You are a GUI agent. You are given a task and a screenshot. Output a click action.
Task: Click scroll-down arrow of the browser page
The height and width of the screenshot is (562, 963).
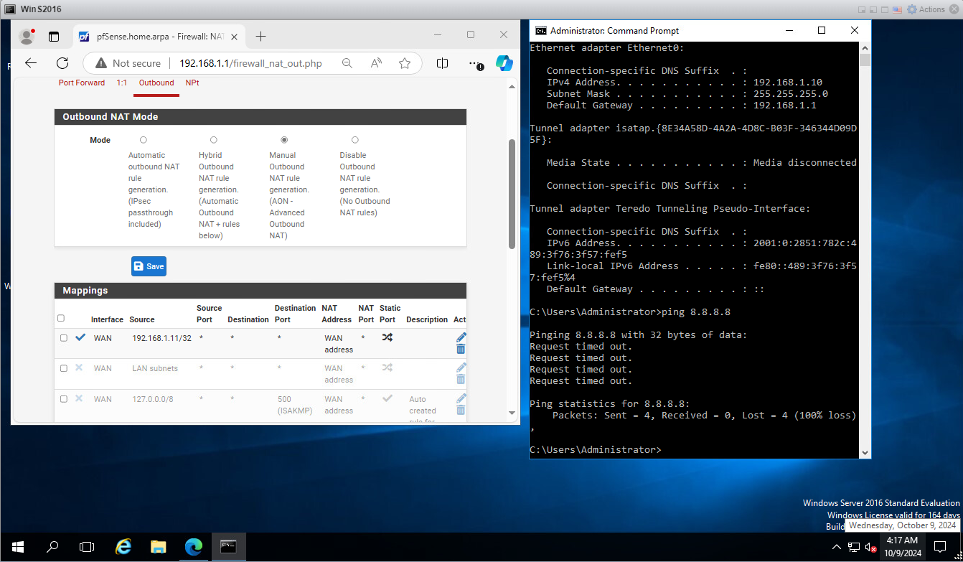512,413
